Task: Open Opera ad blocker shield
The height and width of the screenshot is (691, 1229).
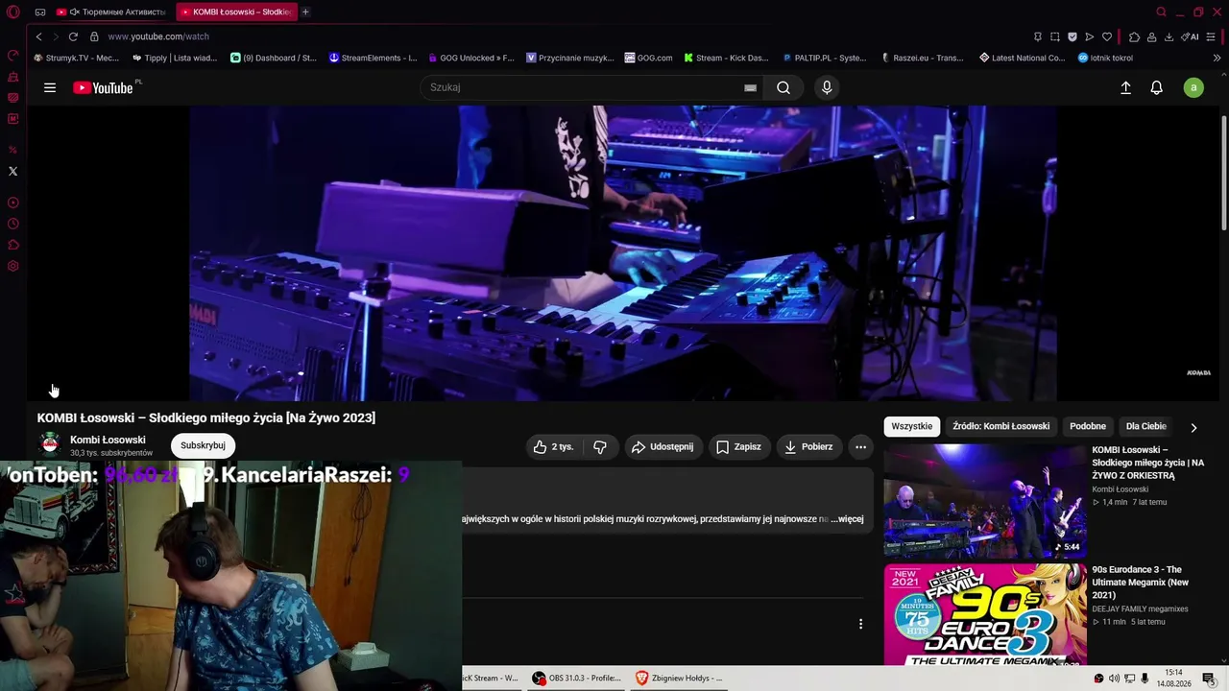Action: point(1072,36)
